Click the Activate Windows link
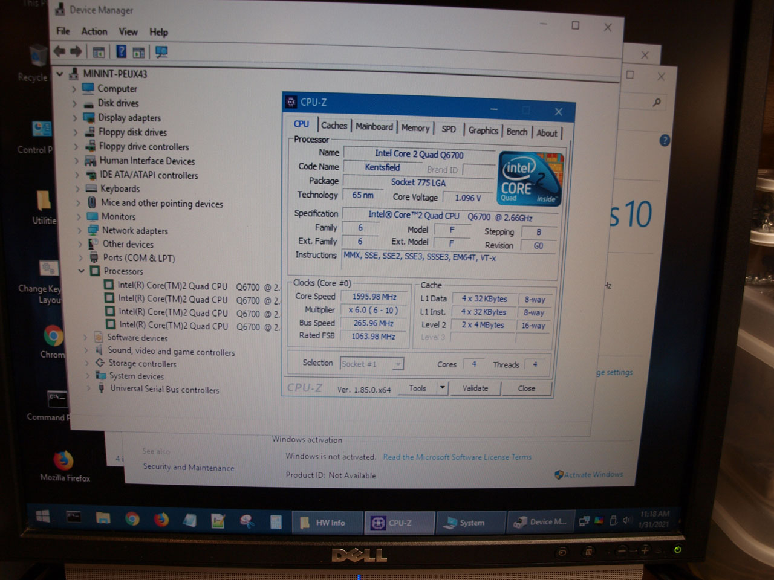774x580 pixels. pos(593,475)
